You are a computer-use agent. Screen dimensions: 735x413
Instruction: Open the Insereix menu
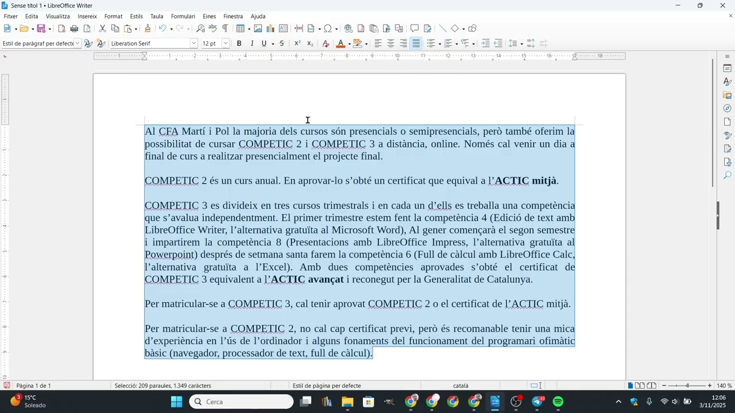click(x=87, y=17)
